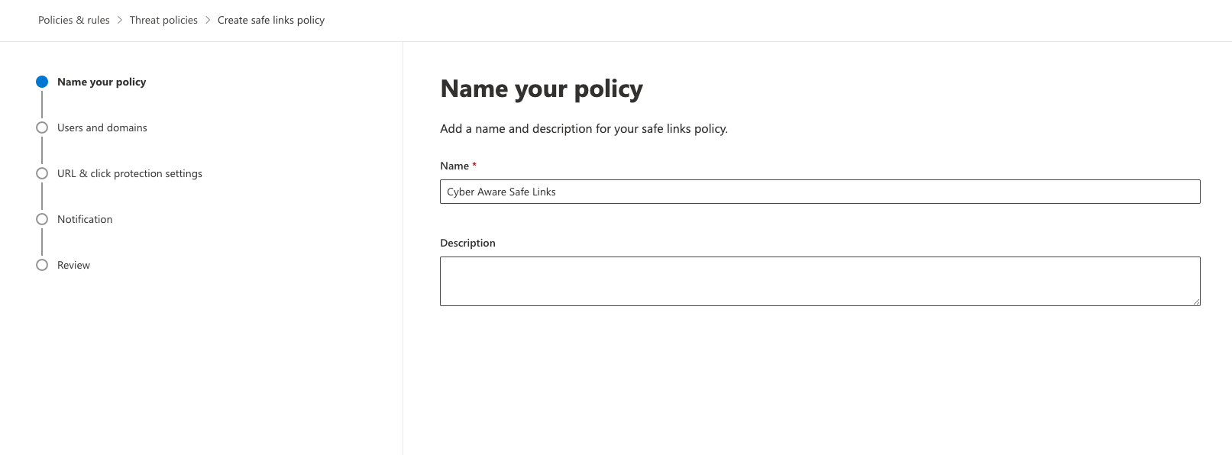Click the step circle beside Users and domains

coord(42,127)
